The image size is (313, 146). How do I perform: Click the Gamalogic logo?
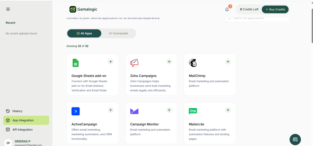83,9
